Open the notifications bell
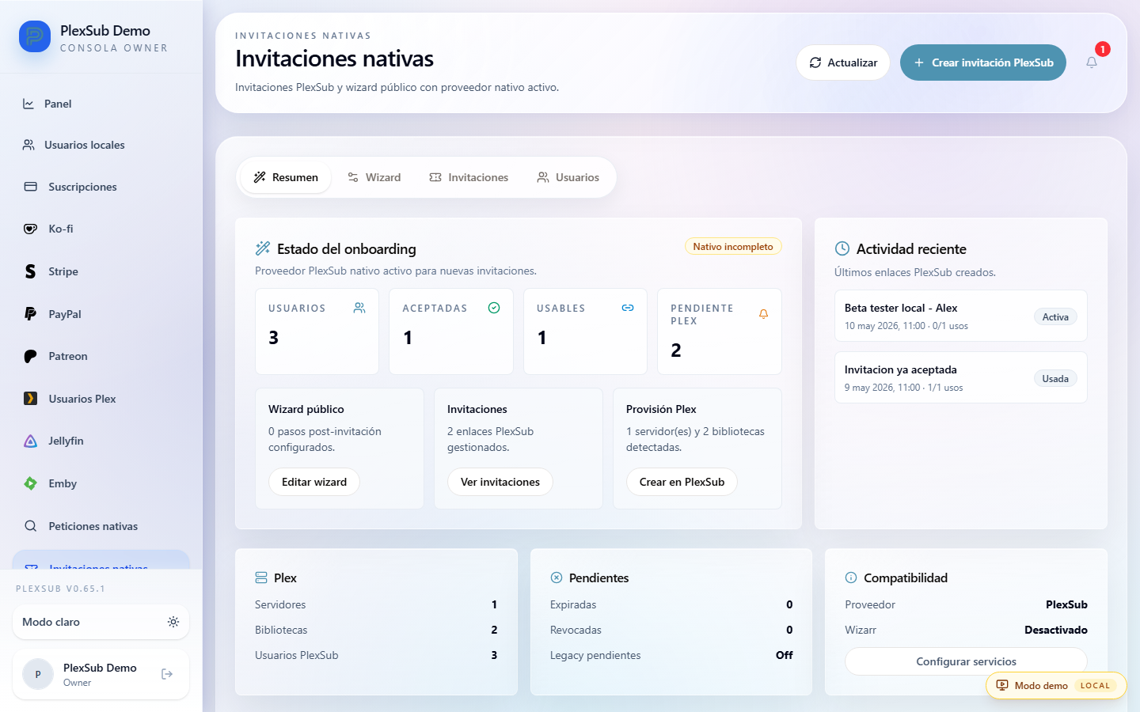The image size is (1140, 712). pos(1092,62)
